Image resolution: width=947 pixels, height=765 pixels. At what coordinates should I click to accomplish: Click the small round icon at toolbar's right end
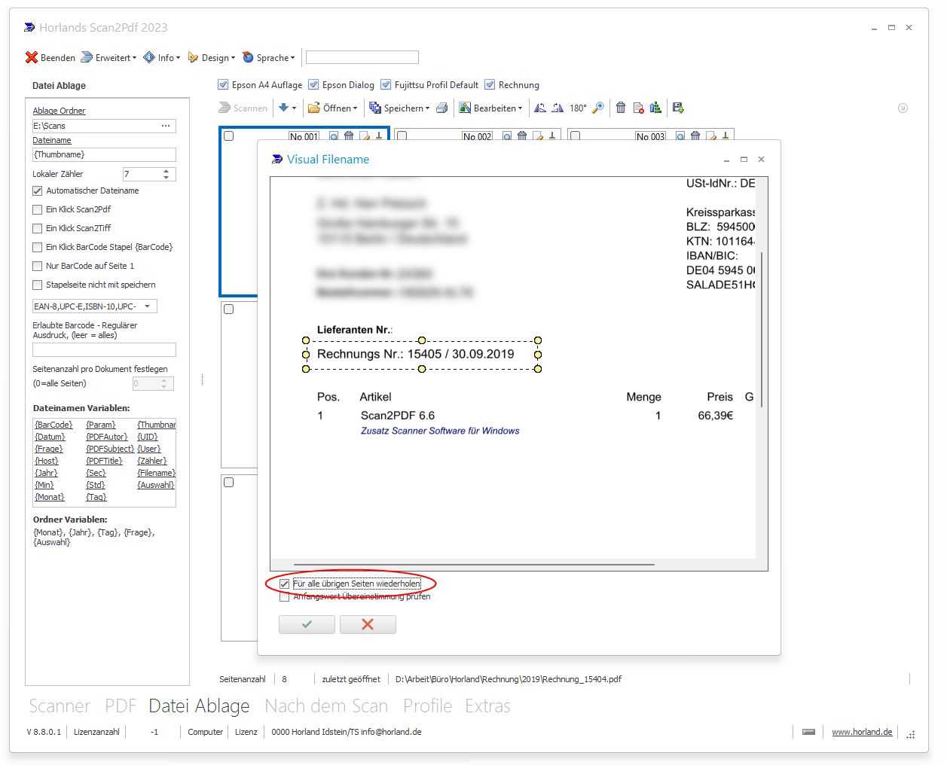(x=903, y=108)
